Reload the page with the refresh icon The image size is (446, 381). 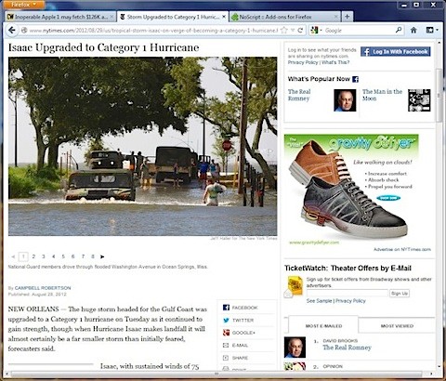(300, 31)
